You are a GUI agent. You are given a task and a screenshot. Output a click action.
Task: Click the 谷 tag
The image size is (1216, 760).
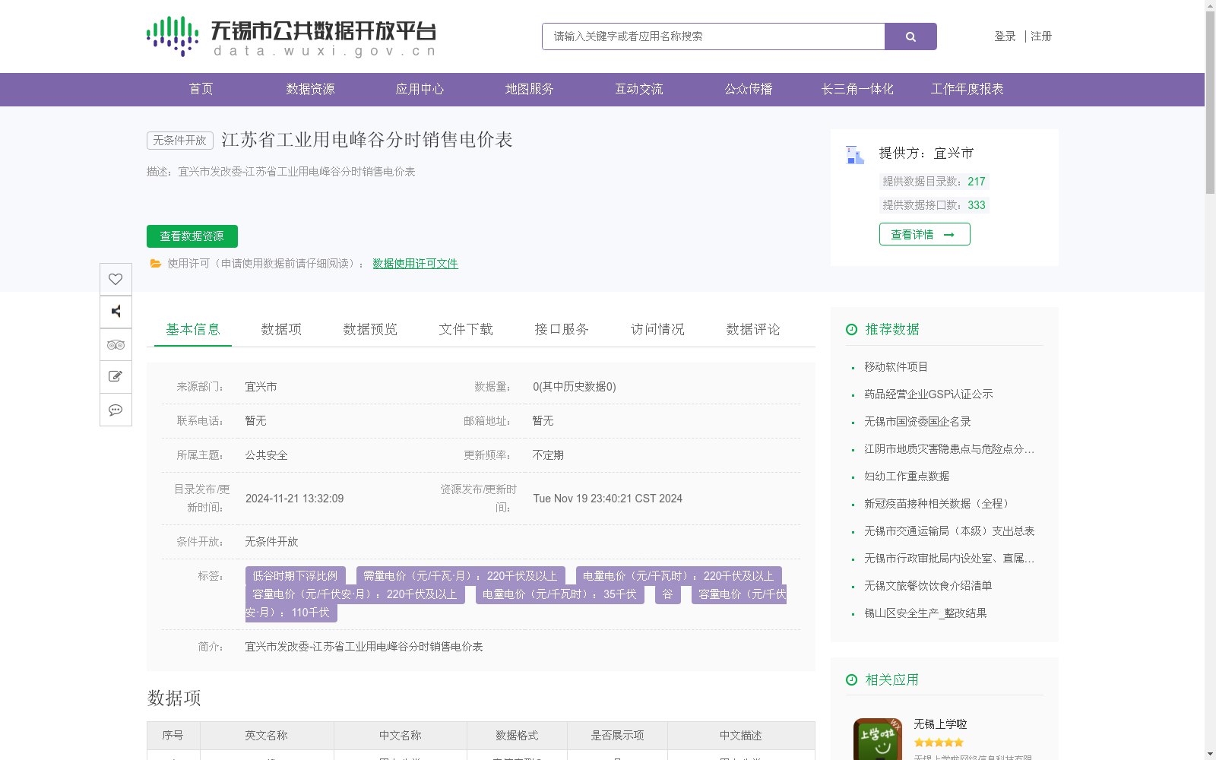tap(667, 594)
